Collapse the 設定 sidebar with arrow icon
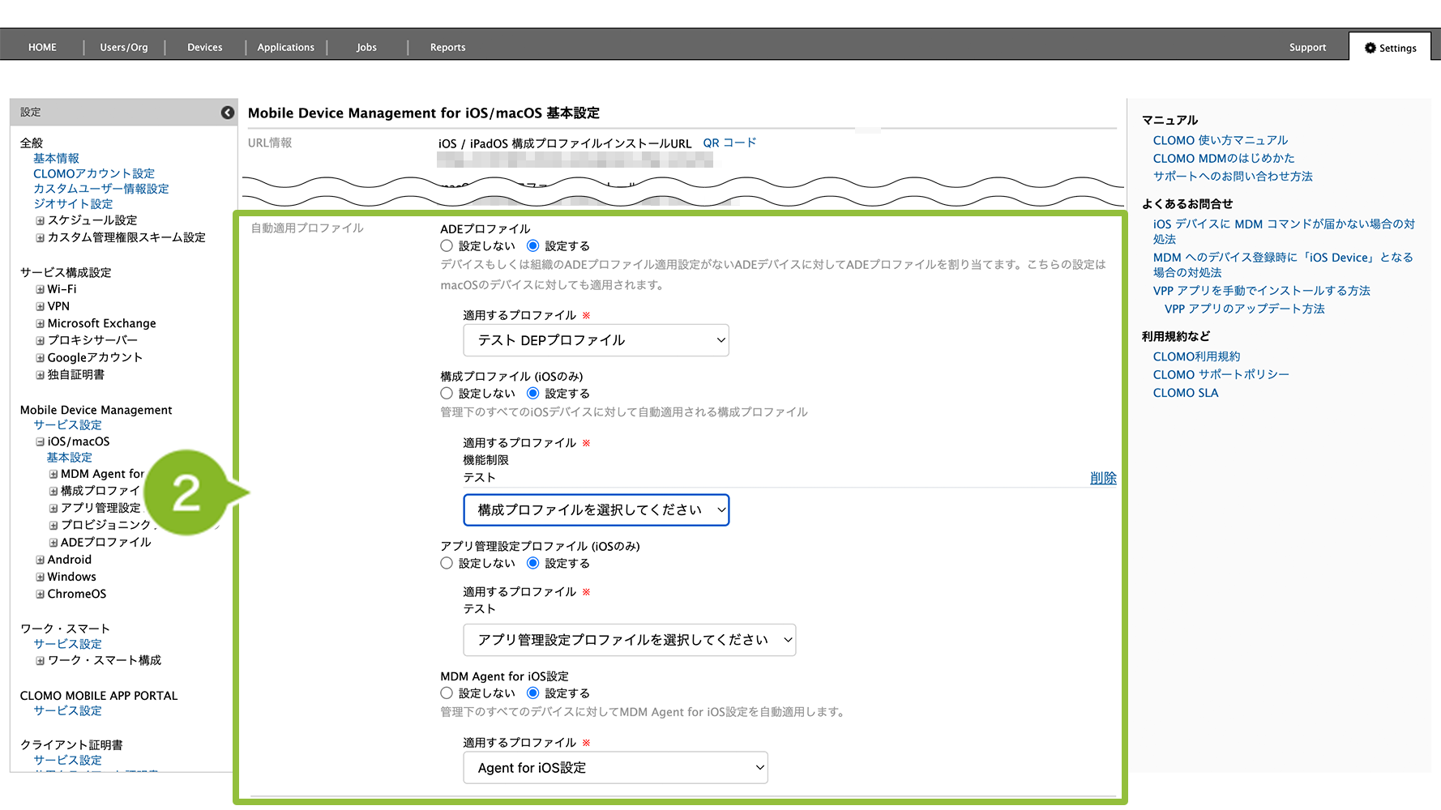The height and width of the screenshot is (810, 1441). pos(228,113)
